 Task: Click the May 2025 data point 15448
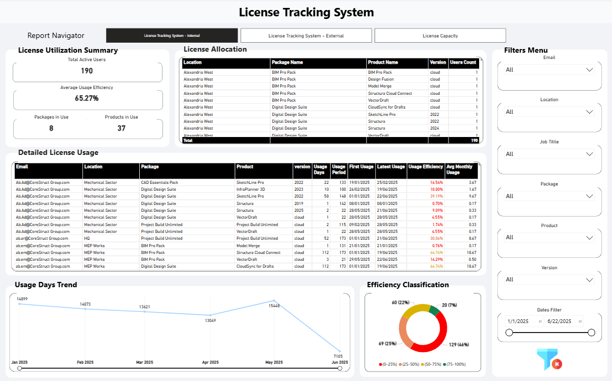pyautogui.click(x=274, y=300)
